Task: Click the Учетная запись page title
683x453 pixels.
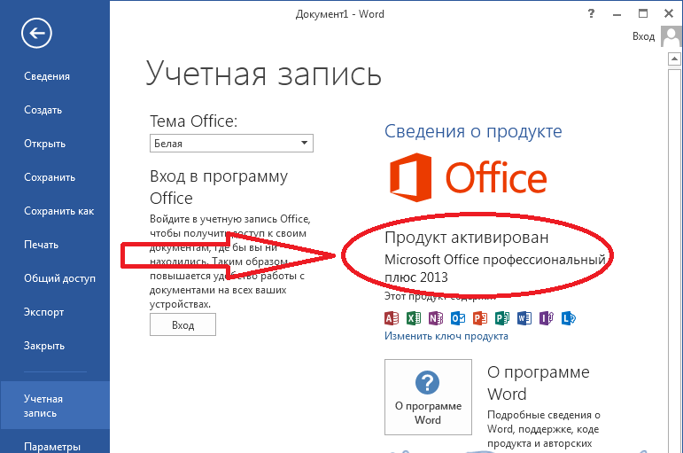Action: click(263, 74)
